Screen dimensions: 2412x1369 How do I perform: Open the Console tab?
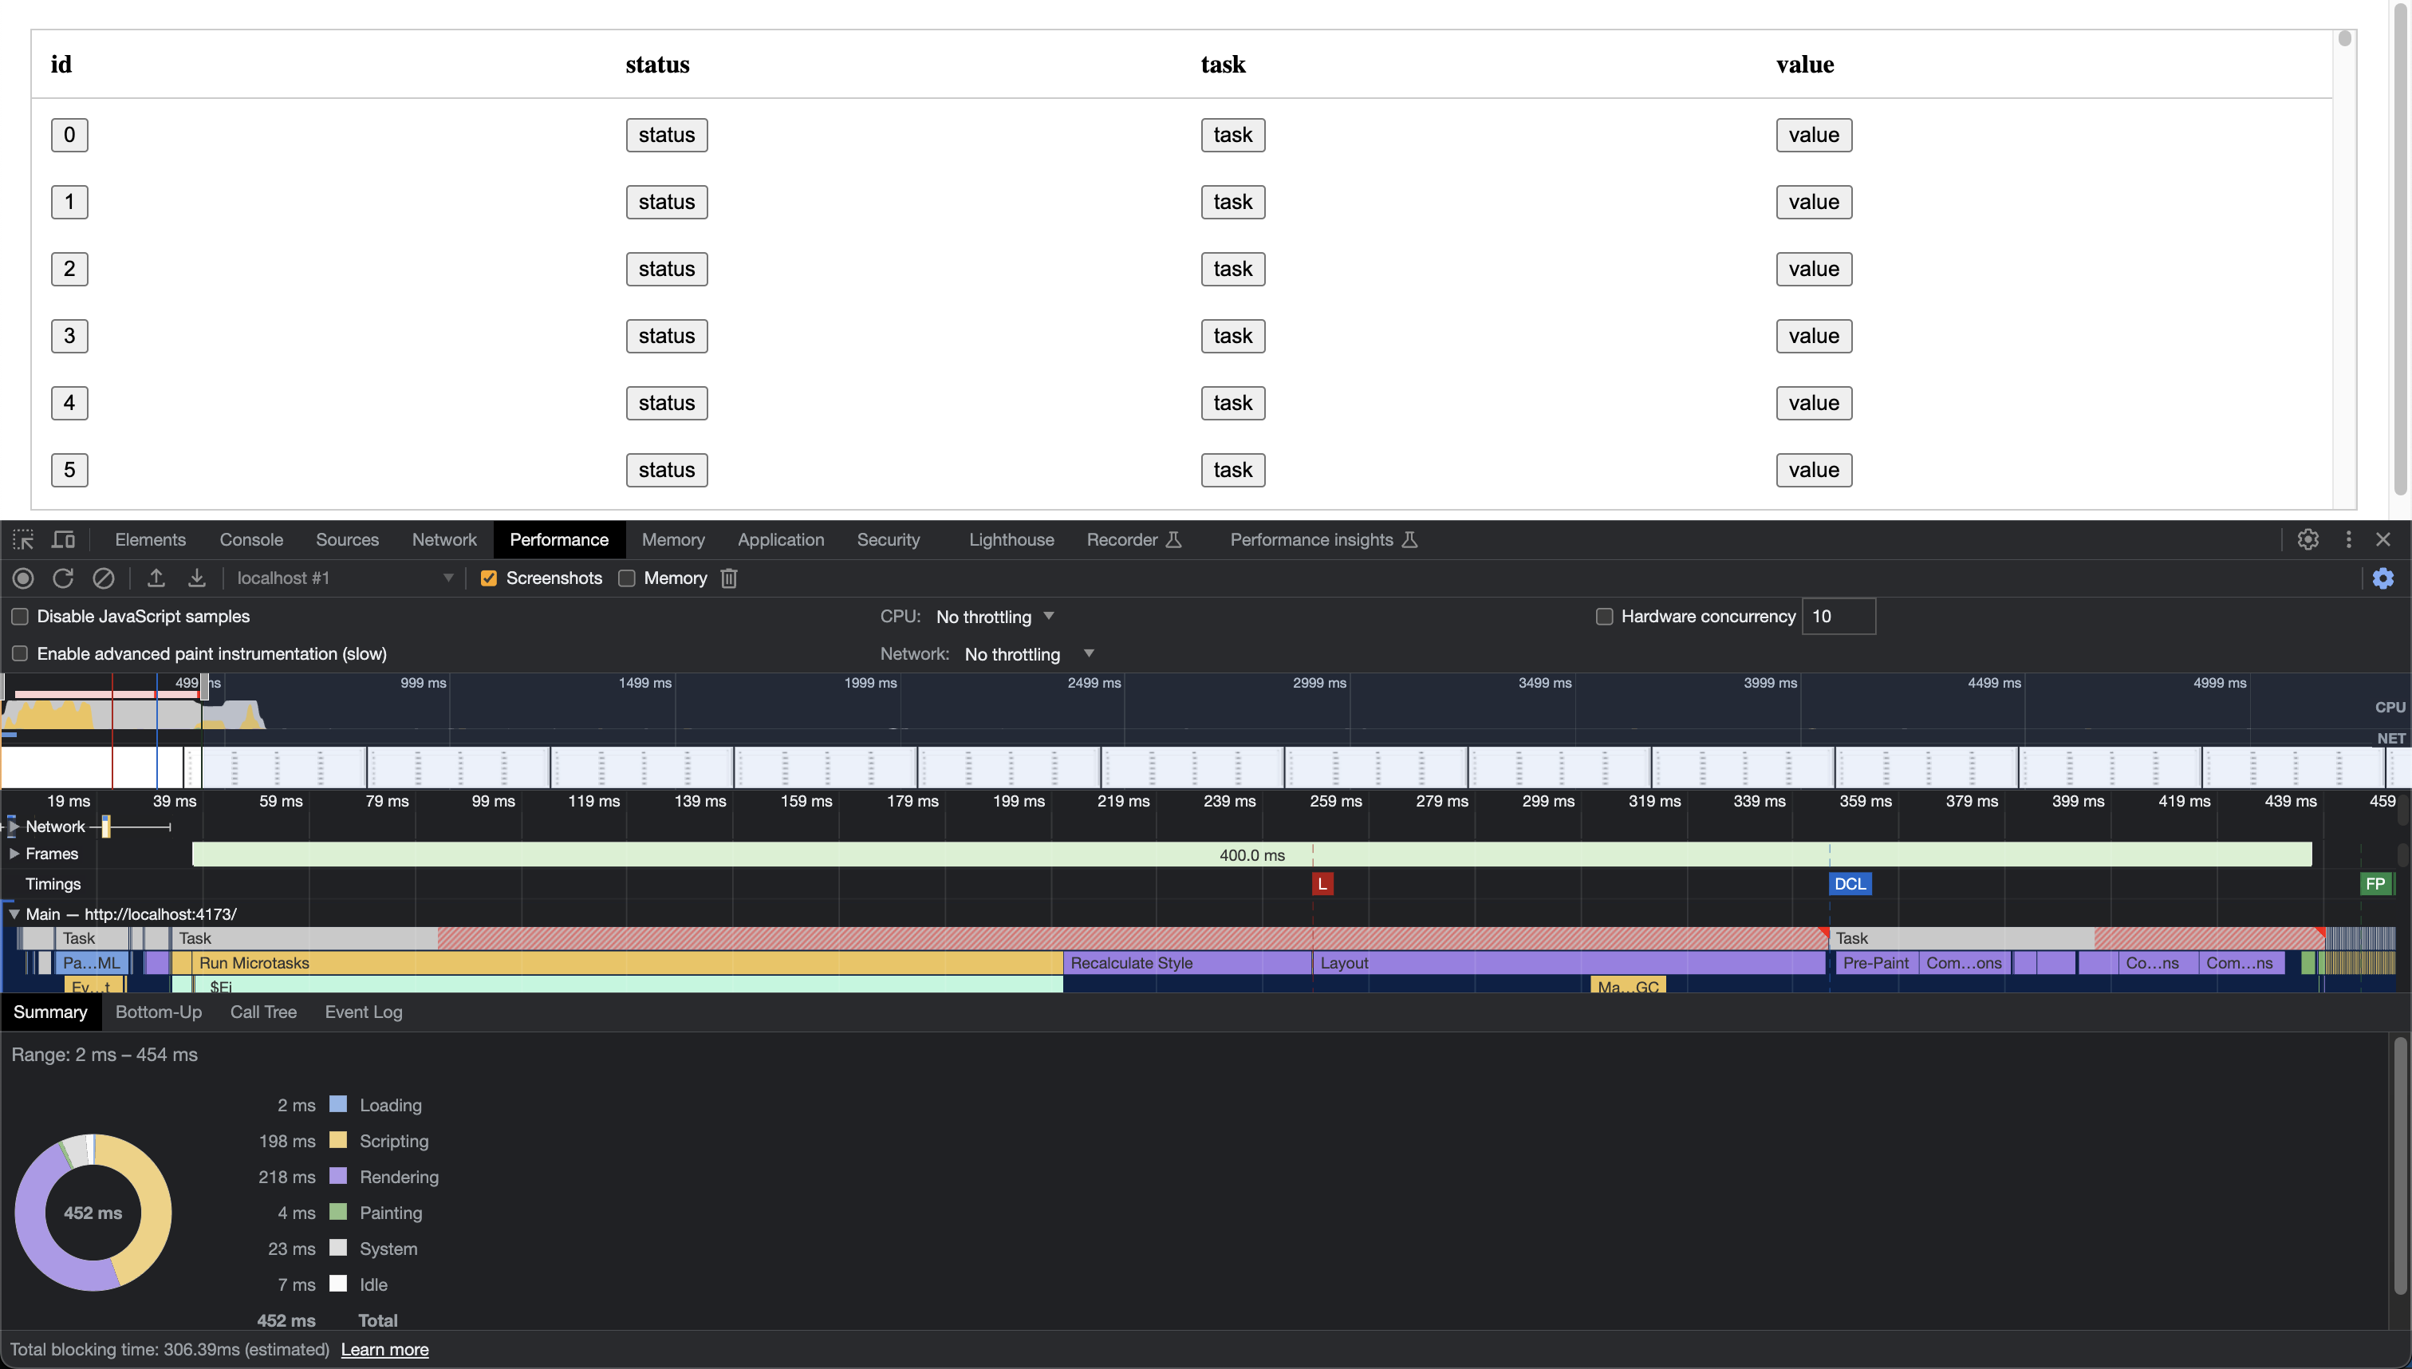251,539
